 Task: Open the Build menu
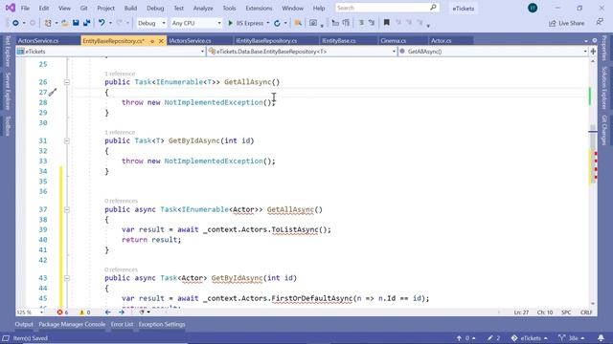130,8
